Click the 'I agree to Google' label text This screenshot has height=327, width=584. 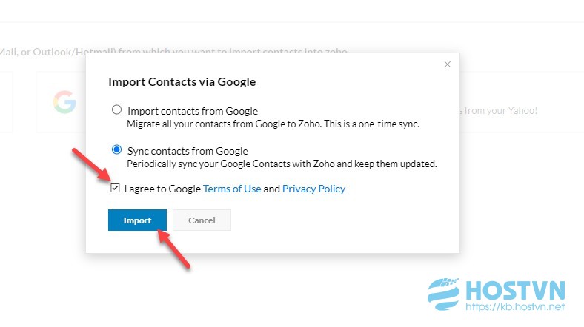[x=162, y=189]
